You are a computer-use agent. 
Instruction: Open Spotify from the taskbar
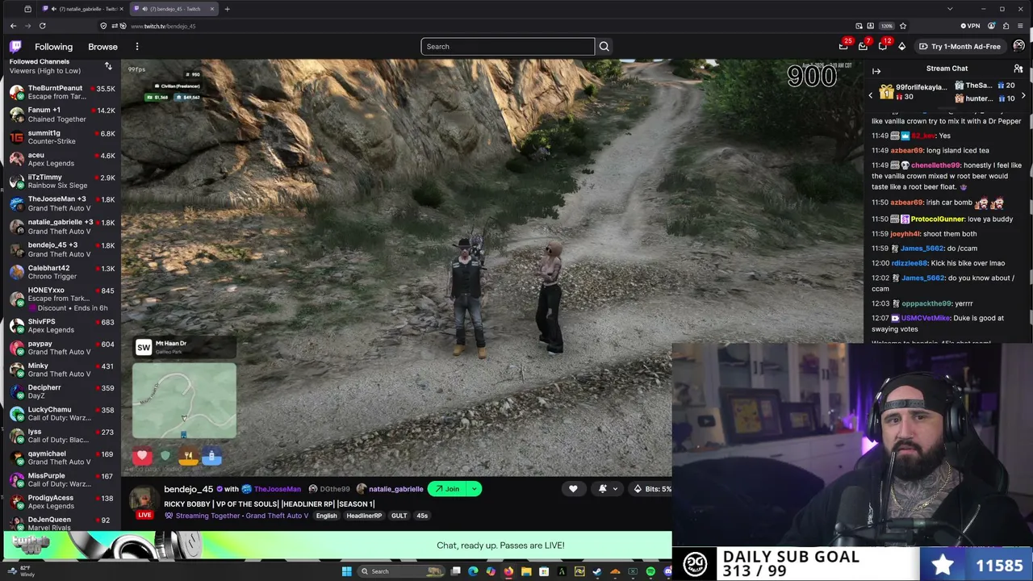[650, 571]
